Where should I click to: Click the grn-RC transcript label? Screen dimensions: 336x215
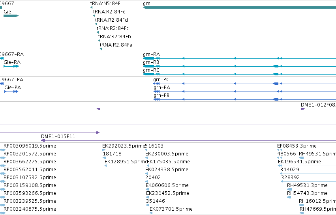pyautogui.click(x=151, y=70)
